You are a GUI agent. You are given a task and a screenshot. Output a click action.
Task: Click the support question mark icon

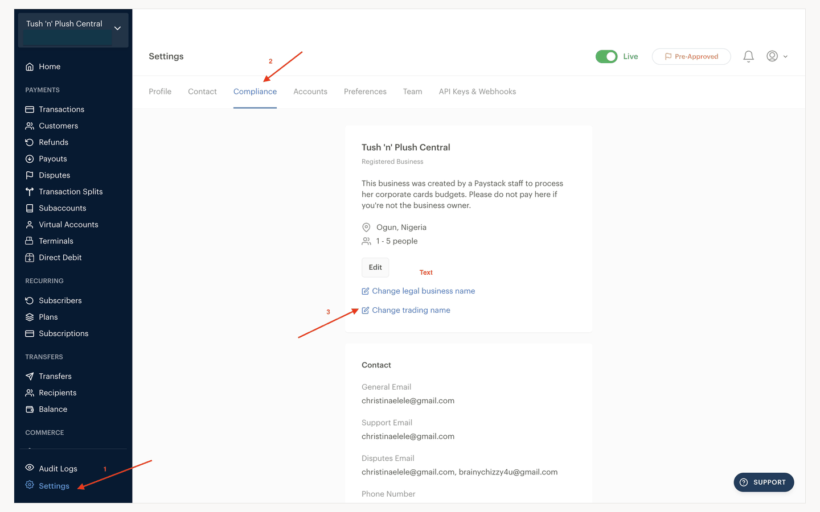(x=744, y=482)
